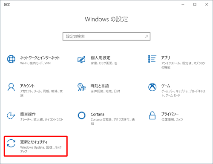Open the ゲーム heading
This screenshot has height=164, width=213.
[x=166, y=86]
